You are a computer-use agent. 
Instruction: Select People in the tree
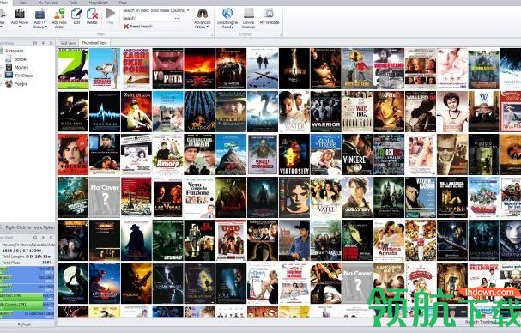(x=21, y=84)
